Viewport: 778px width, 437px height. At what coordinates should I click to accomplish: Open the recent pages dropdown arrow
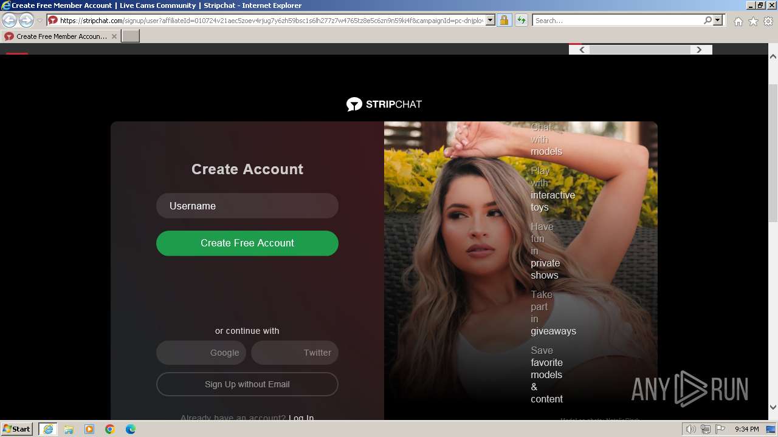pos(40,21)
